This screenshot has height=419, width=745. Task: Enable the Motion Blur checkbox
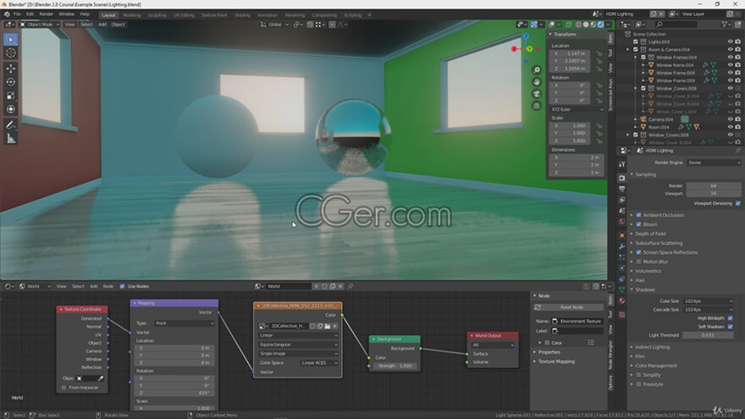point(638,262)
